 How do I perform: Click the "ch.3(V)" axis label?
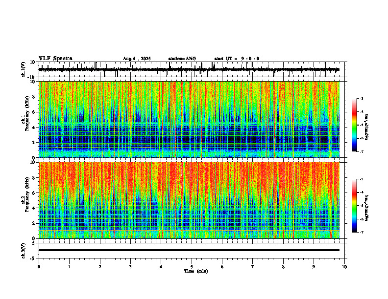24,251
